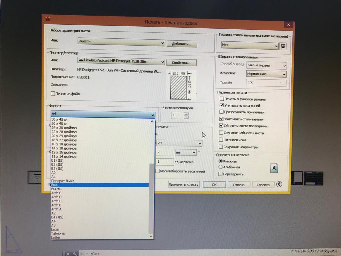Click the page orientation preview icon 'A'
Screen dimensions: 341x256
tap(274, 168)
